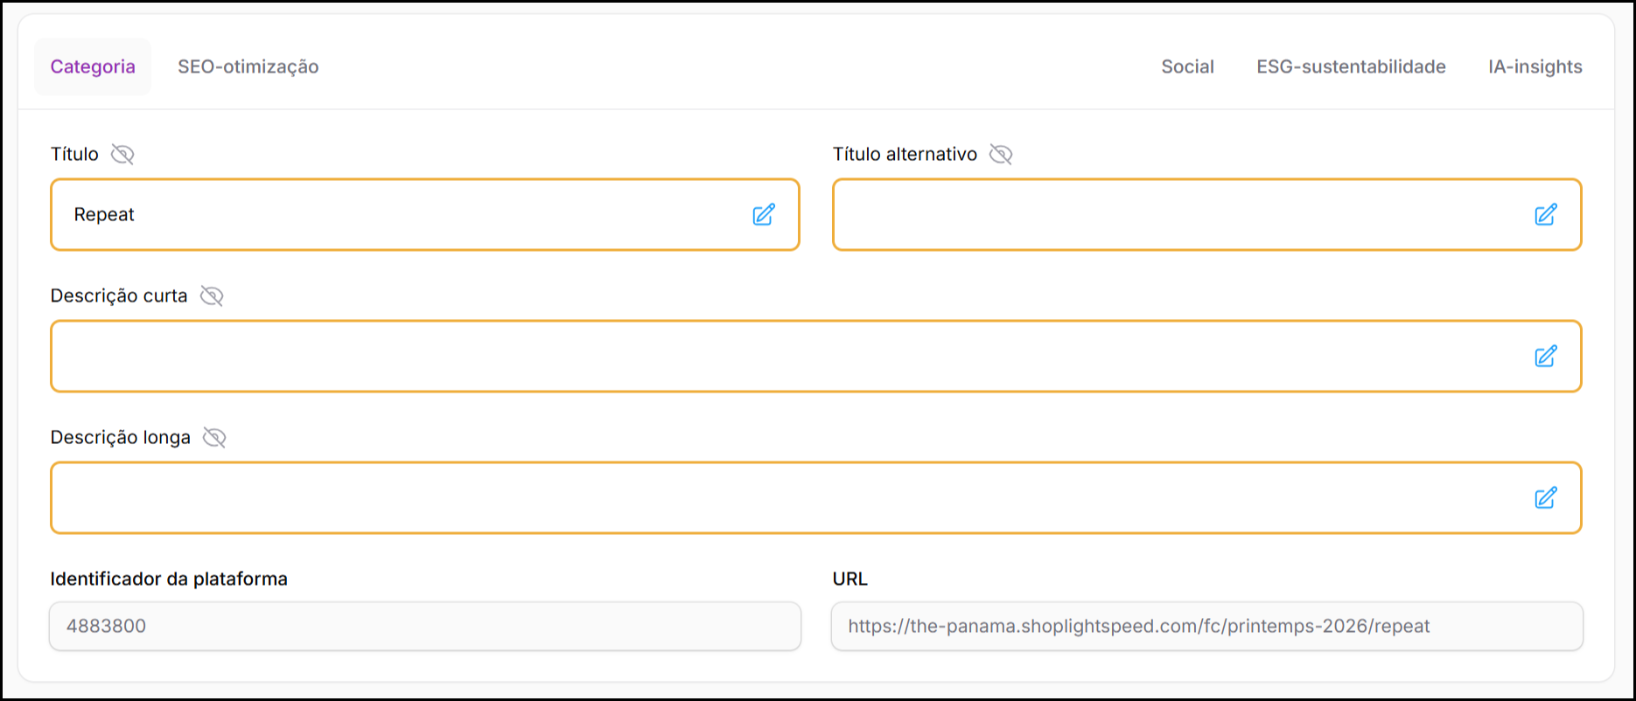The image size is (1636, 701).
Task: Toggle visibility eye next to Título alternativo
Action: [1001, 155]
